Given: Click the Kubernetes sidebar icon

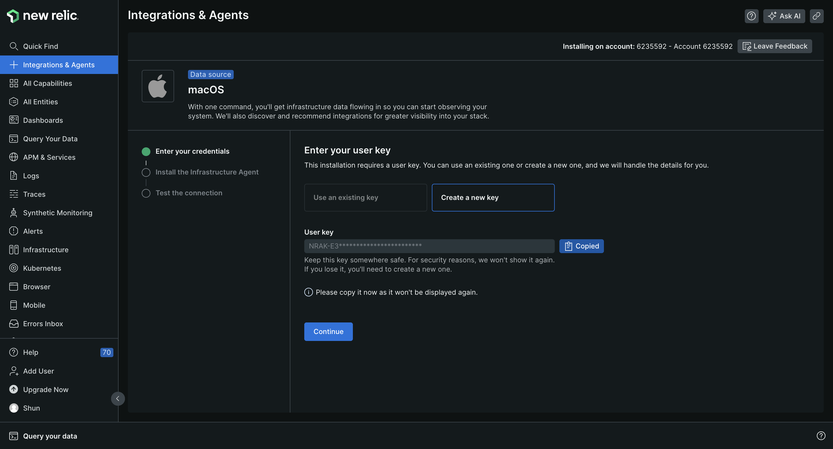Looking at the screenshot, I should click(x=14, y=268).
